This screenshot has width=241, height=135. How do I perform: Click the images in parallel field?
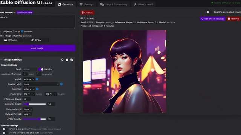click(x=38, y=74)
